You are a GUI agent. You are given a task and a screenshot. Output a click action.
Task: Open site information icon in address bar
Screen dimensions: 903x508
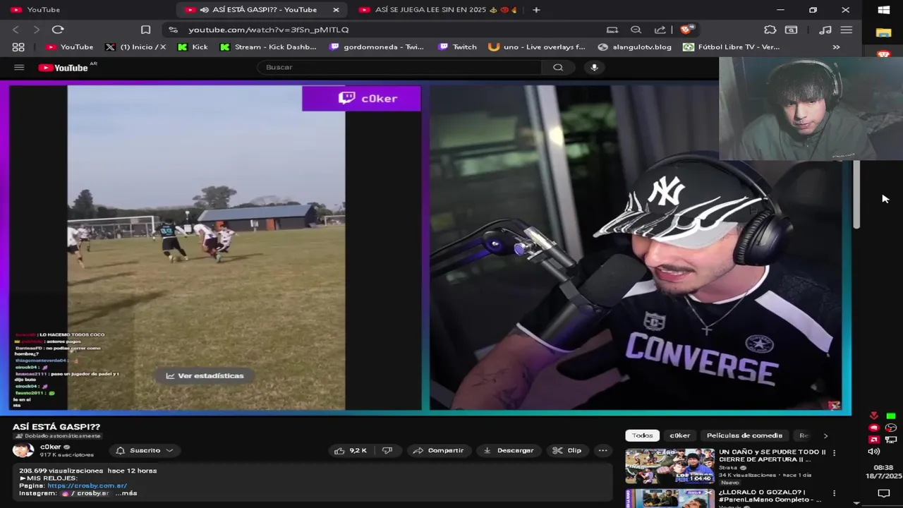[173, 30]
